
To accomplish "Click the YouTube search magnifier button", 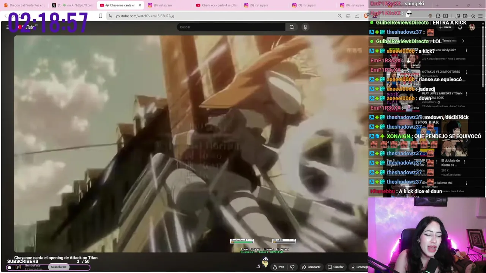I will tap(292, 27).
